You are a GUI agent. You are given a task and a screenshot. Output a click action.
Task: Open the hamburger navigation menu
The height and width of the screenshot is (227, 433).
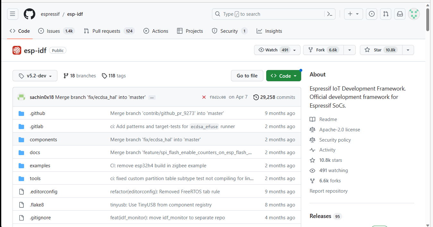tap(13, 14)
